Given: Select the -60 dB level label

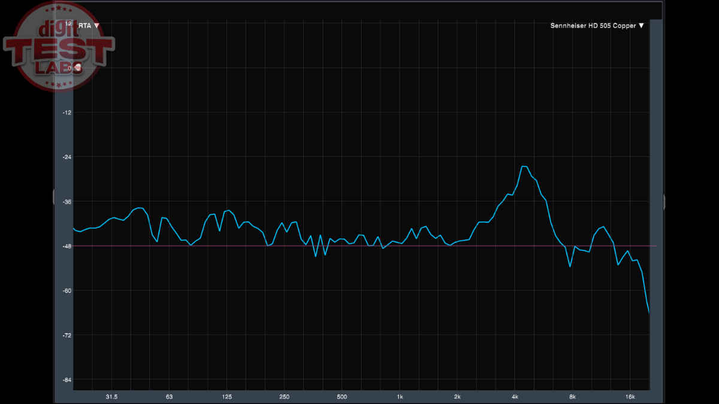Looking at the screenshot, I should 67,291.
